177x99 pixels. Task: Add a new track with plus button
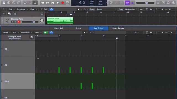pyautogui.click(x=4, y=14)
